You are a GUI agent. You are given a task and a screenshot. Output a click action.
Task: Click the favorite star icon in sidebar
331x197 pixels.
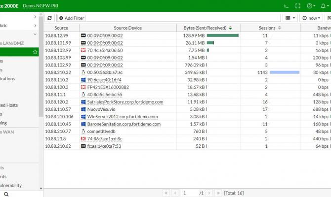coord(35,52)
